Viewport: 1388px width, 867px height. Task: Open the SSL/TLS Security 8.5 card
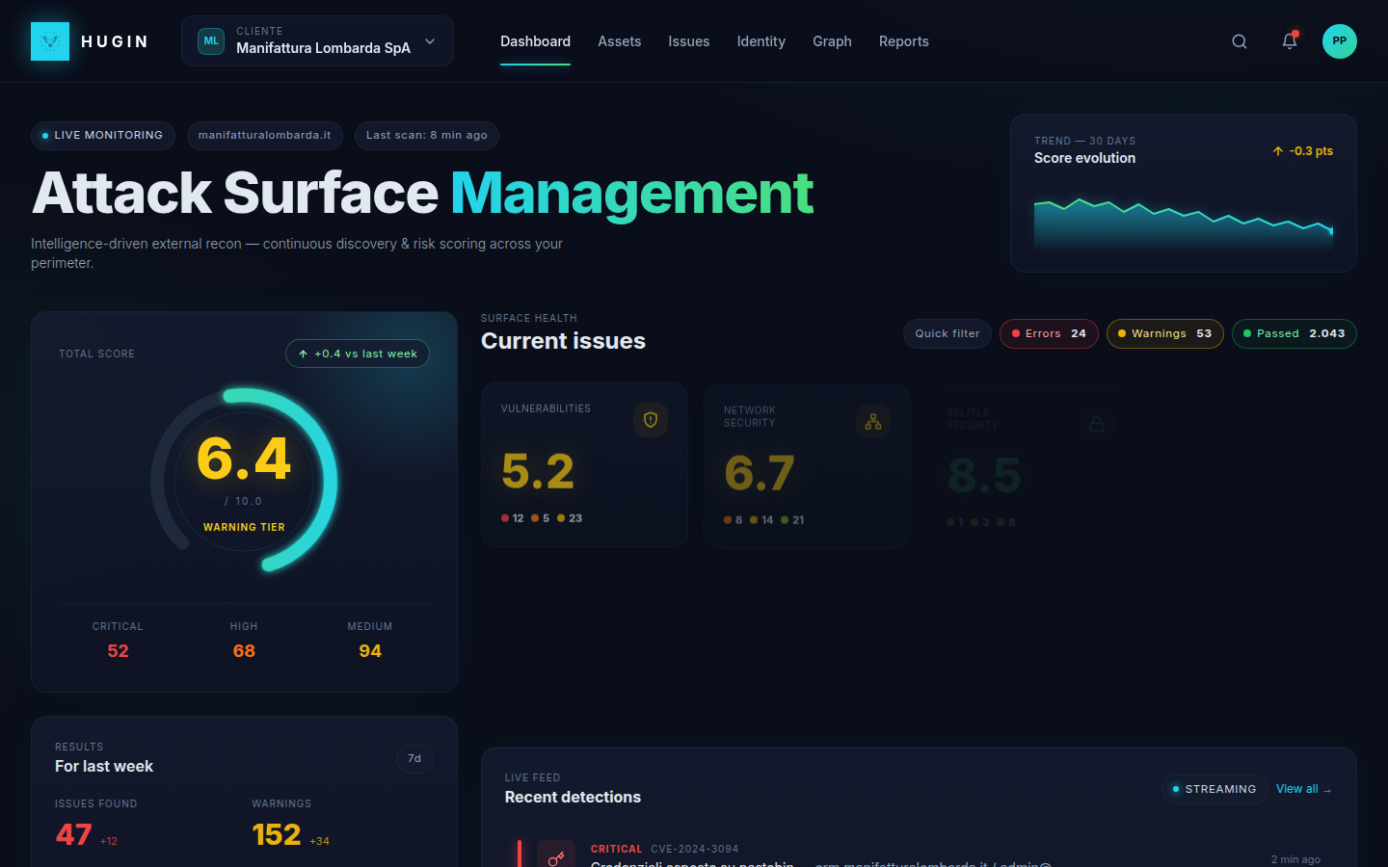(1030, 468)
